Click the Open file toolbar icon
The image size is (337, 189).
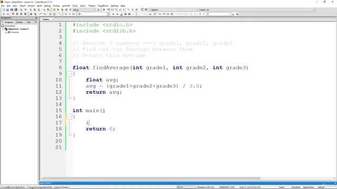[7, 10]
